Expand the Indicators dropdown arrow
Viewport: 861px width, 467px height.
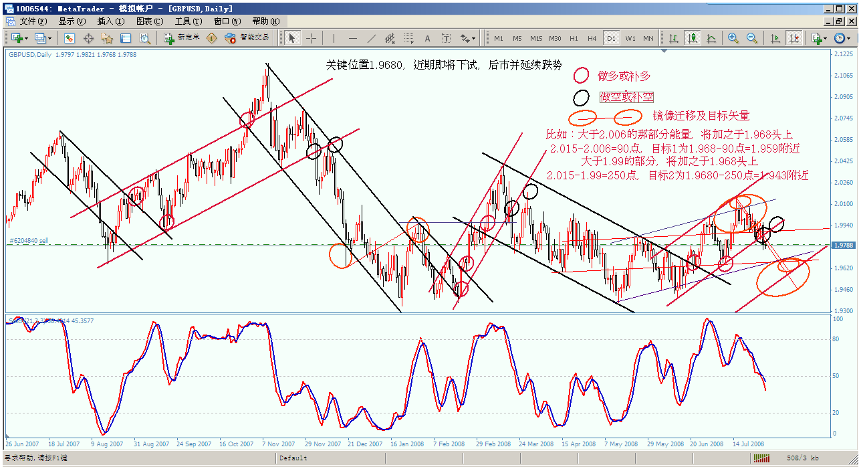tap(826, 38)
